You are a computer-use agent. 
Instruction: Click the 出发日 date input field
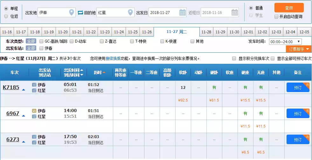pos(164,13)
